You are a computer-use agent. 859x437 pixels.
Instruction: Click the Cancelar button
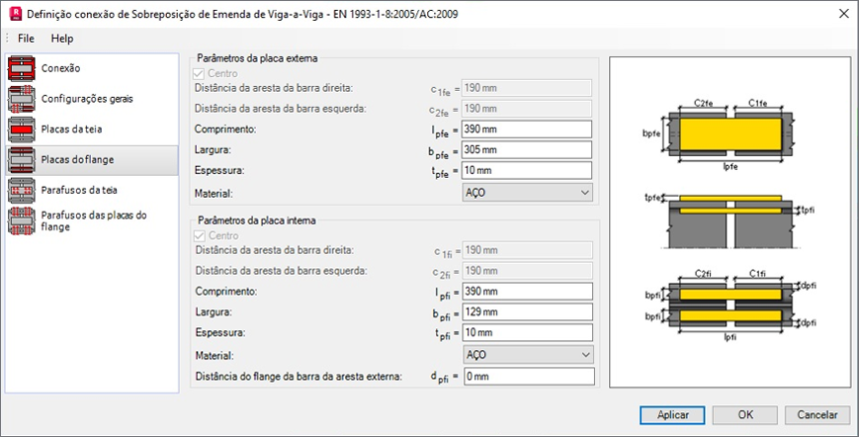(816, 414)
